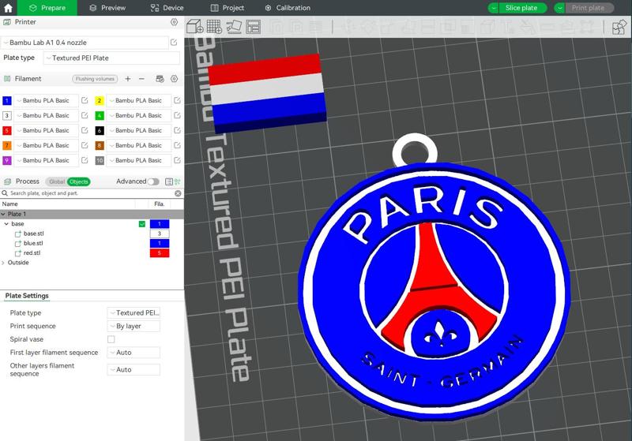
Task: Open the printer preset dropdown
Action: 85,43
